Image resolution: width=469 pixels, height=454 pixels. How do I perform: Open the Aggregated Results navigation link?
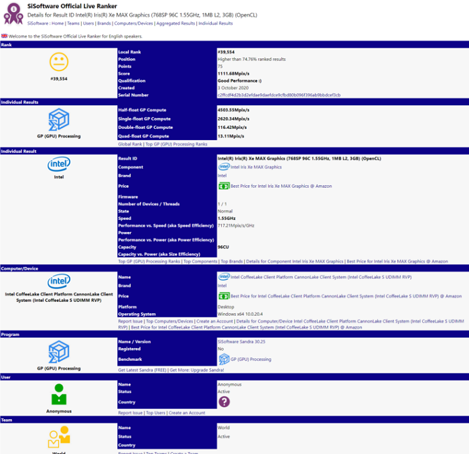(176, 23)
